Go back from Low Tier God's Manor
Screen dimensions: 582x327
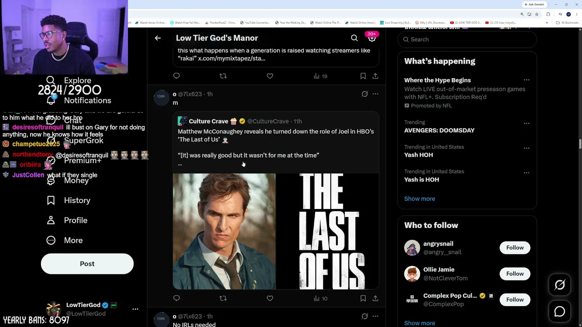158,38
